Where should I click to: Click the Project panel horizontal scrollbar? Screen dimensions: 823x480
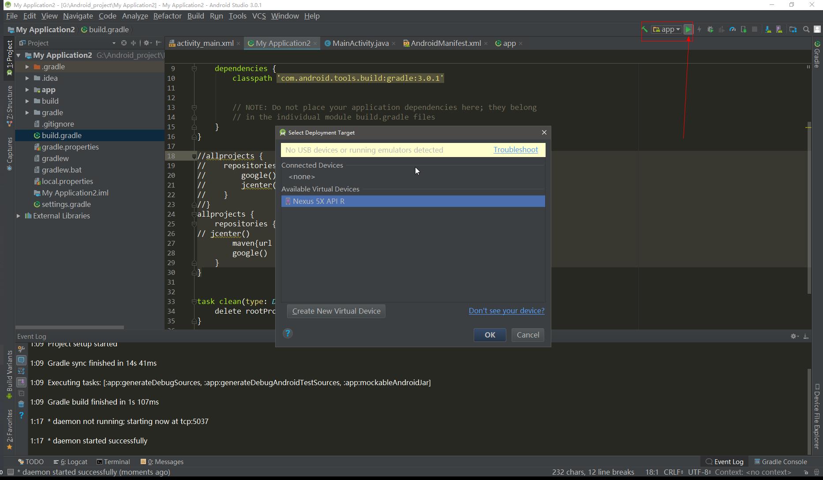coord(70,327)
